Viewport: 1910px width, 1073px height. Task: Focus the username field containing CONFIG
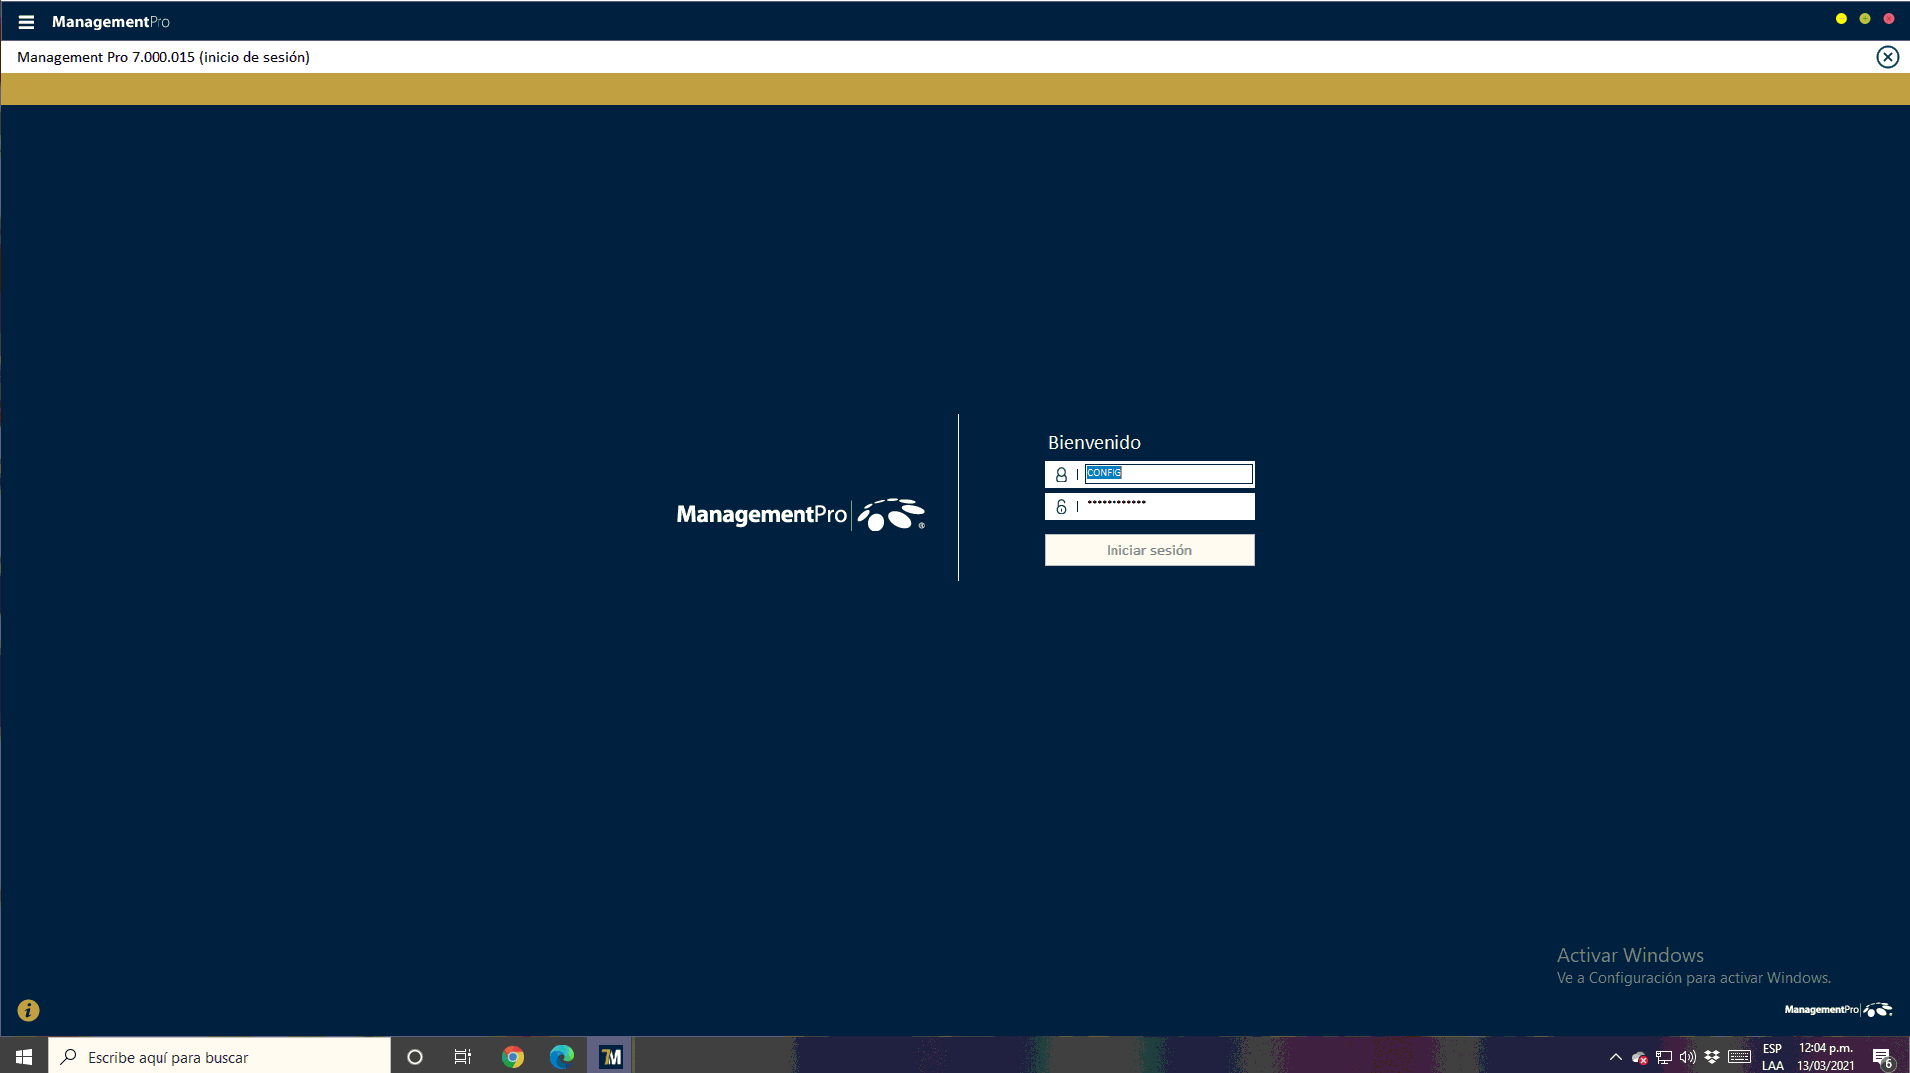pyautogui.click(x=1167, y=474)
